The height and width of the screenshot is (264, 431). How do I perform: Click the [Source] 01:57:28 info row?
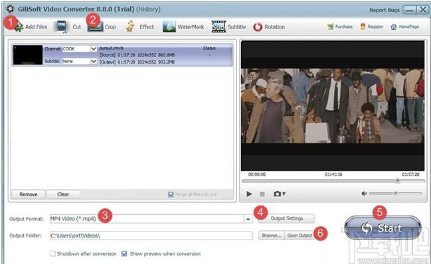(x=137, y=55)
